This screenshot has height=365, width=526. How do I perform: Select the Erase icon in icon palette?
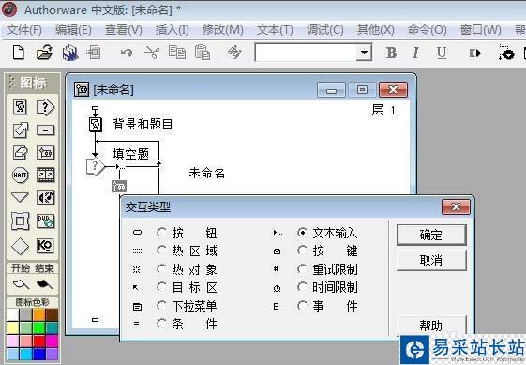[20, 152]
